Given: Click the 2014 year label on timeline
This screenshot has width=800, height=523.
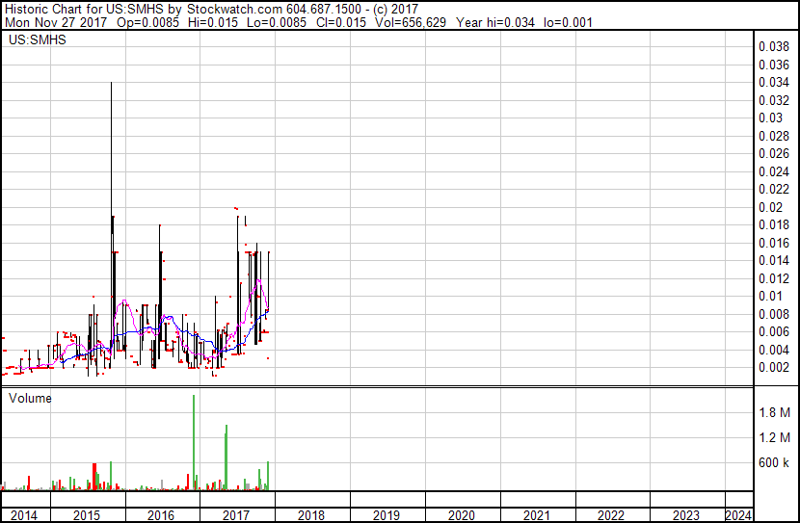Looking at the screenshot, I should 24,515.
